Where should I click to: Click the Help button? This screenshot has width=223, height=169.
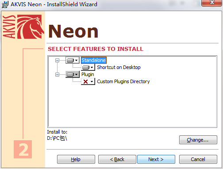[x=76, y=159]
